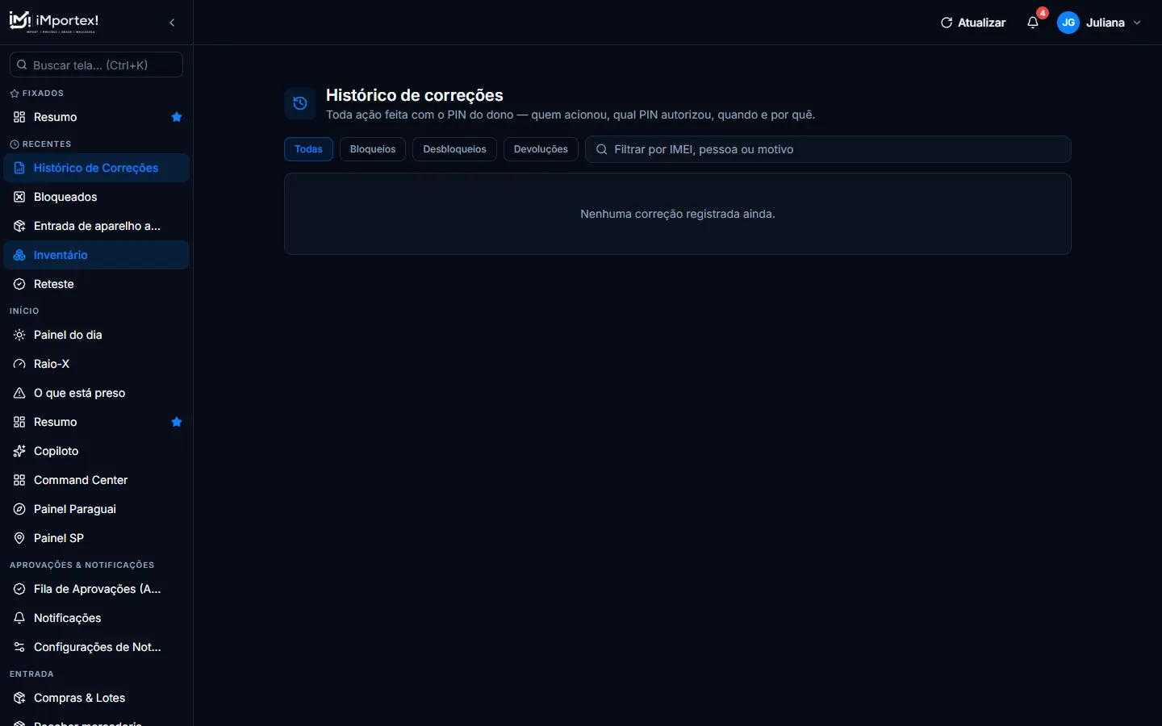Open Copiloto
Image resolution: width=1162 pixels, height=726 pixels.
coord(96,451)
